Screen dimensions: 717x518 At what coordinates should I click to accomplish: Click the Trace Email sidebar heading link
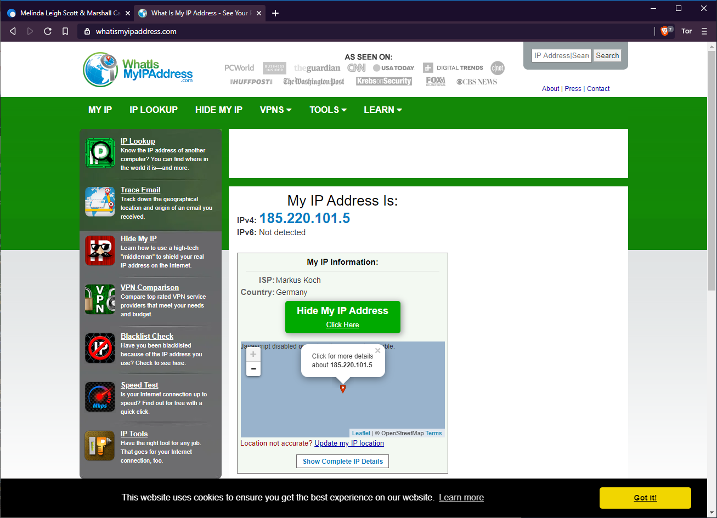pos(140,190)
